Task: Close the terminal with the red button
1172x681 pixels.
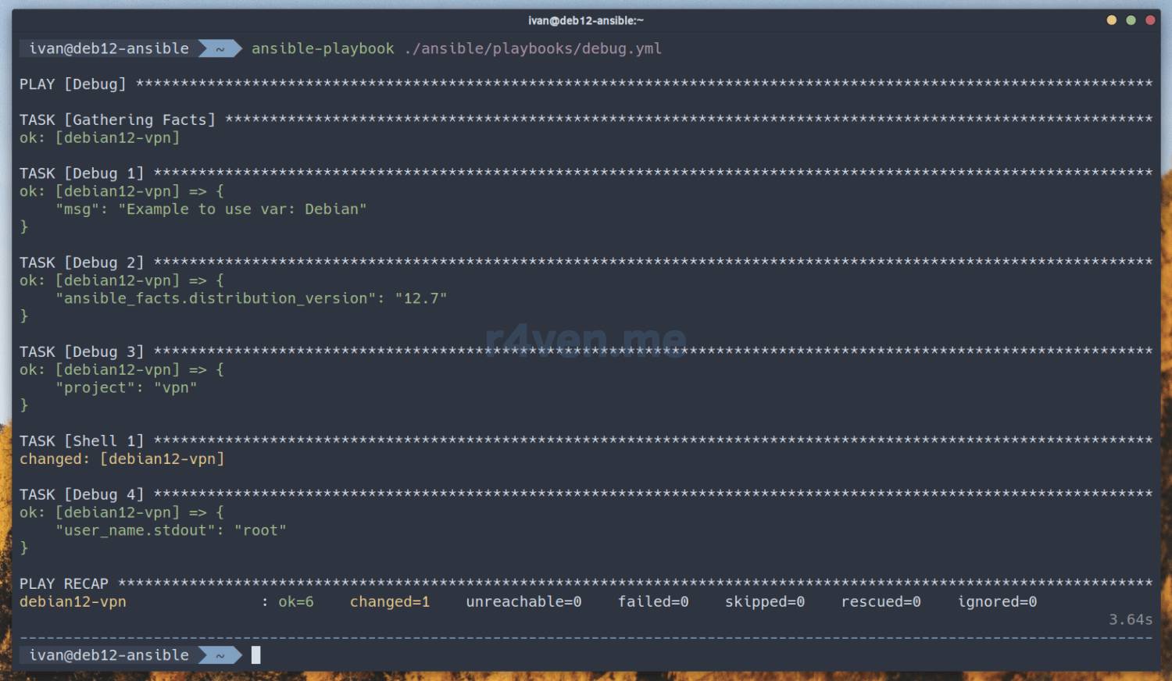Action: [x=1150, y=20]
